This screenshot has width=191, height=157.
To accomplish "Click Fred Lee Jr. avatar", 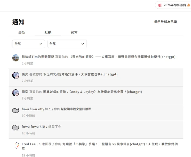I will click(x=17, y=145).
